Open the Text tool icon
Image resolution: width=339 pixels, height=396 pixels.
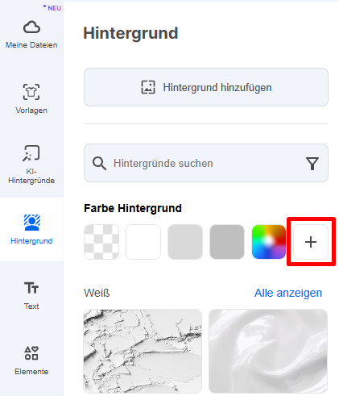click(x=31, y=288)
